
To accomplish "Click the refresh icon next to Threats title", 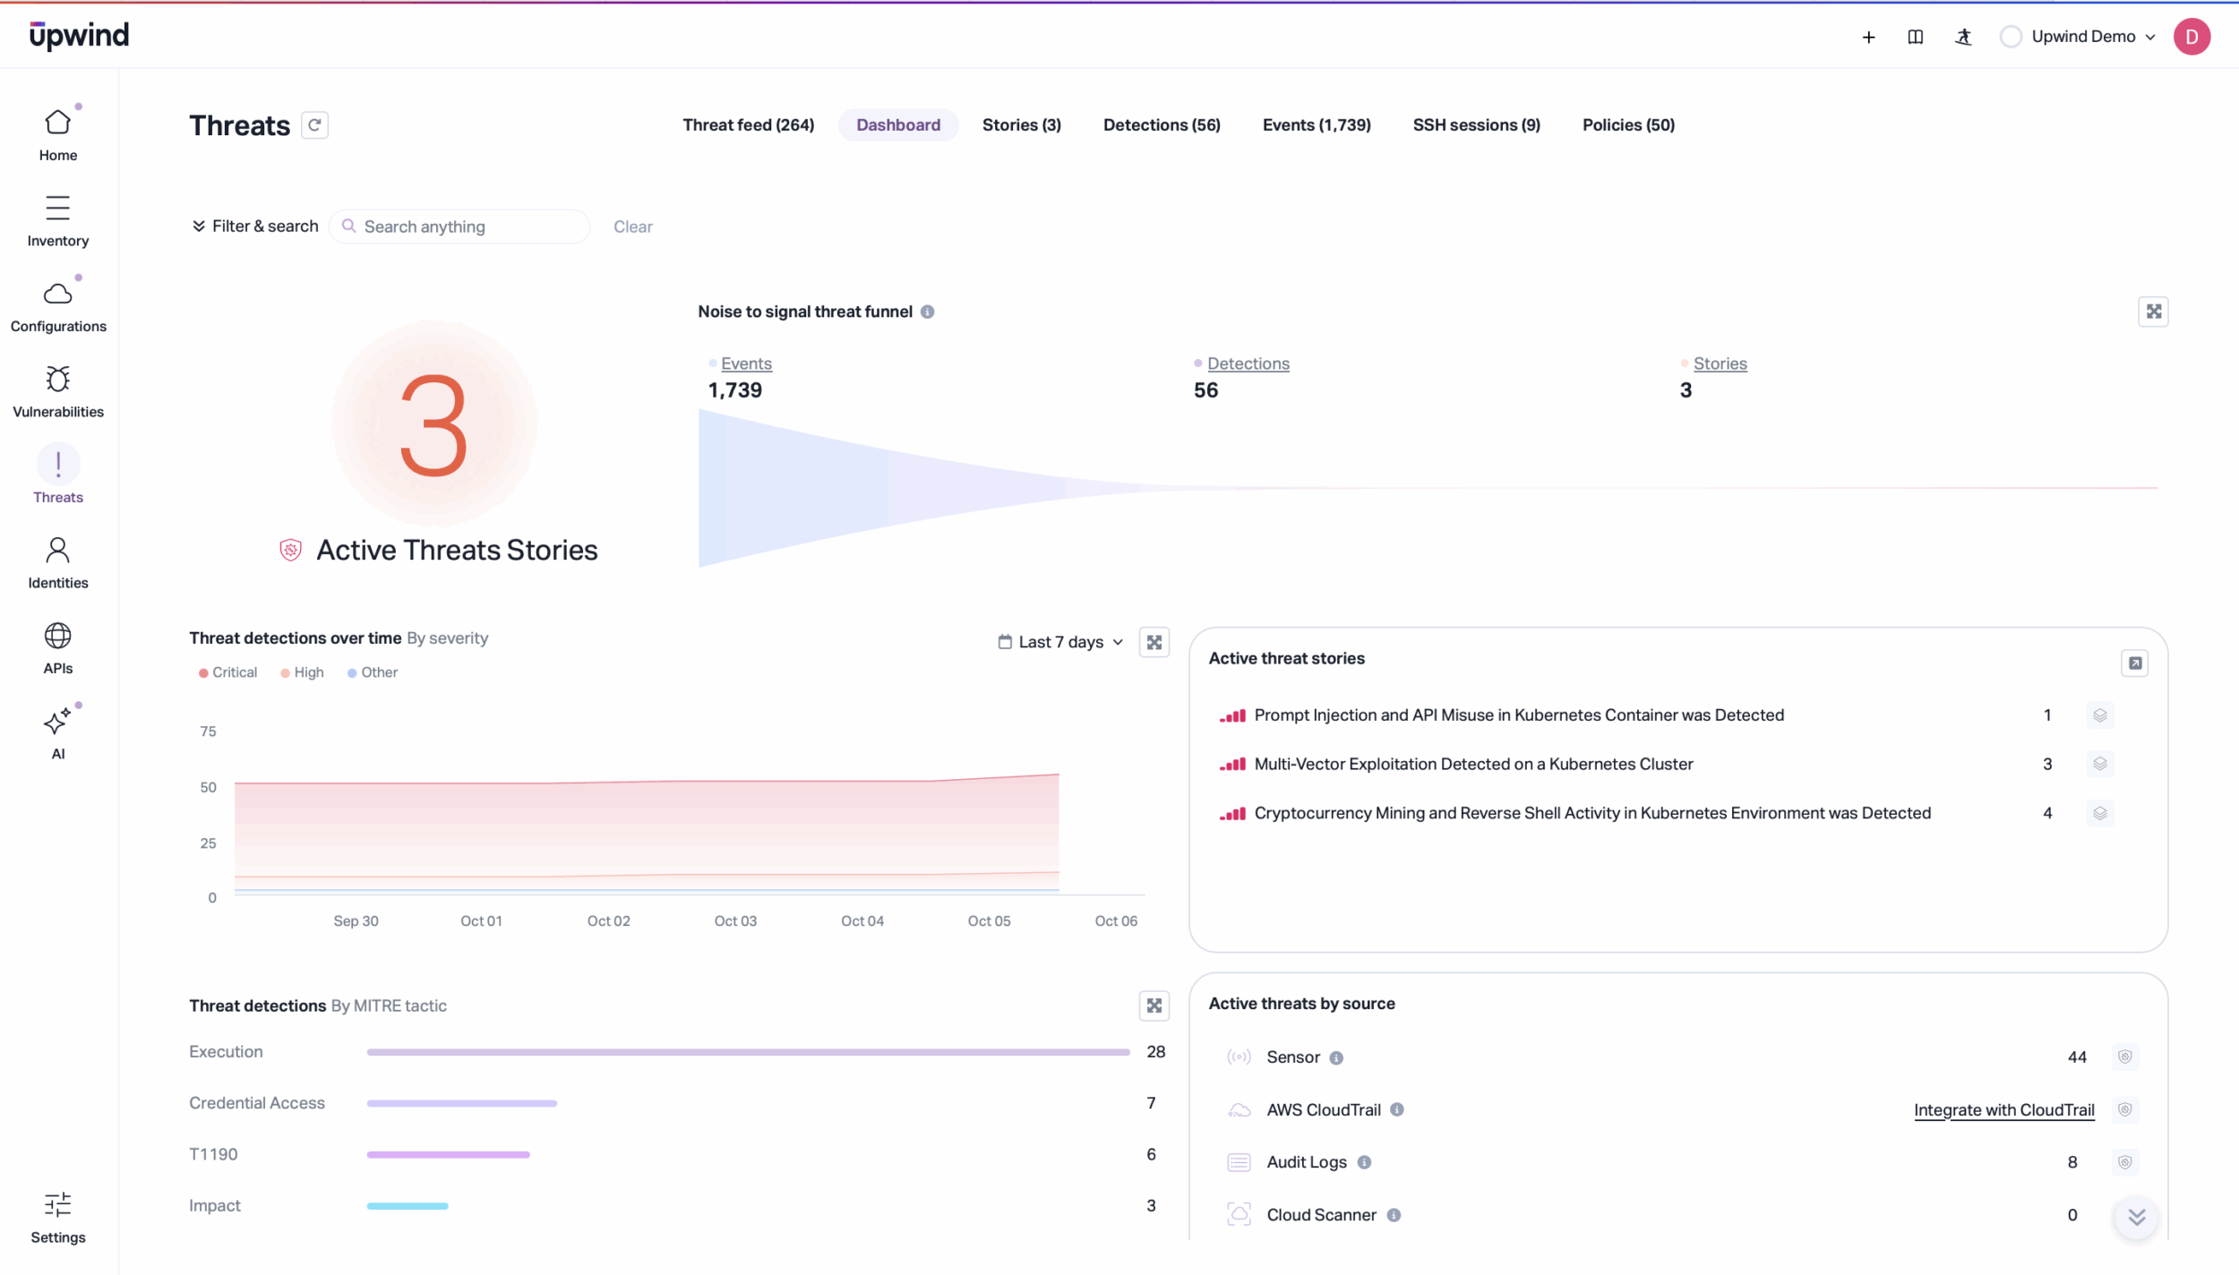I will pos(314,125).
